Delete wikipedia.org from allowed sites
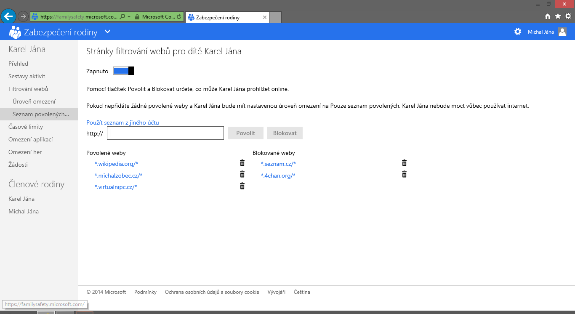The width and height of the screenshot is (575, 314). (242, 163)
